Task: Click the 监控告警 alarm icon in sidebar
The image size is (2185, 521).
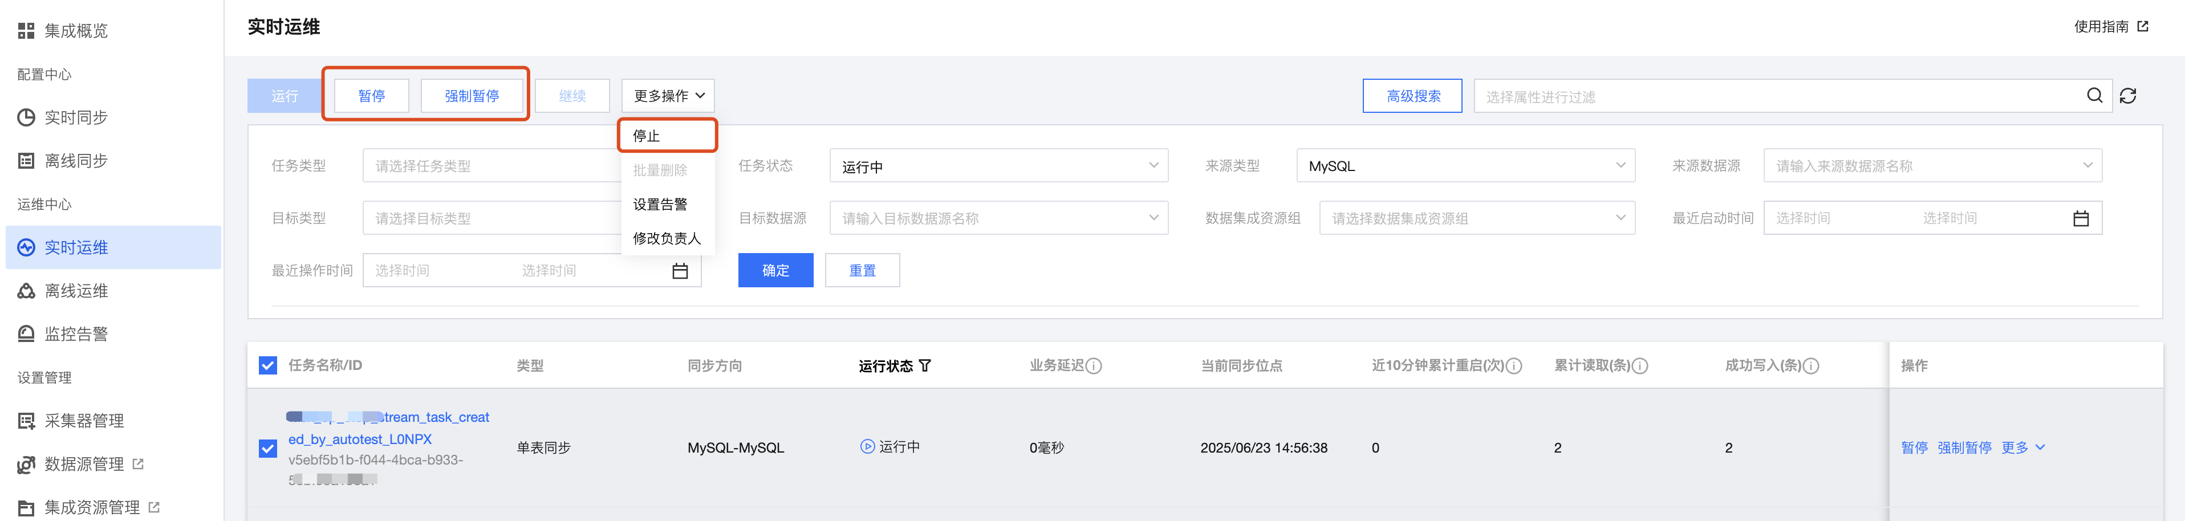Action: [26, 335]
